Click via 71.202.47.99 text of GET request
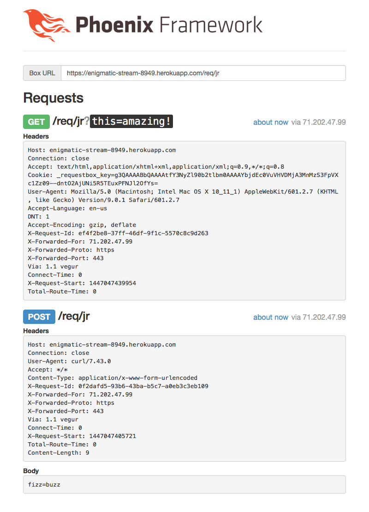Screen dimensions: 369x512 click(318, 122)
